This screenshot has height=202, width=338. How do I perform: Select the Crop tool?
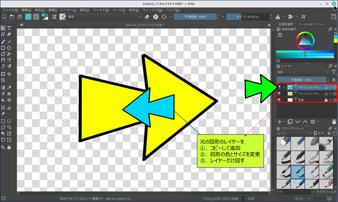[x=3, y=80]
